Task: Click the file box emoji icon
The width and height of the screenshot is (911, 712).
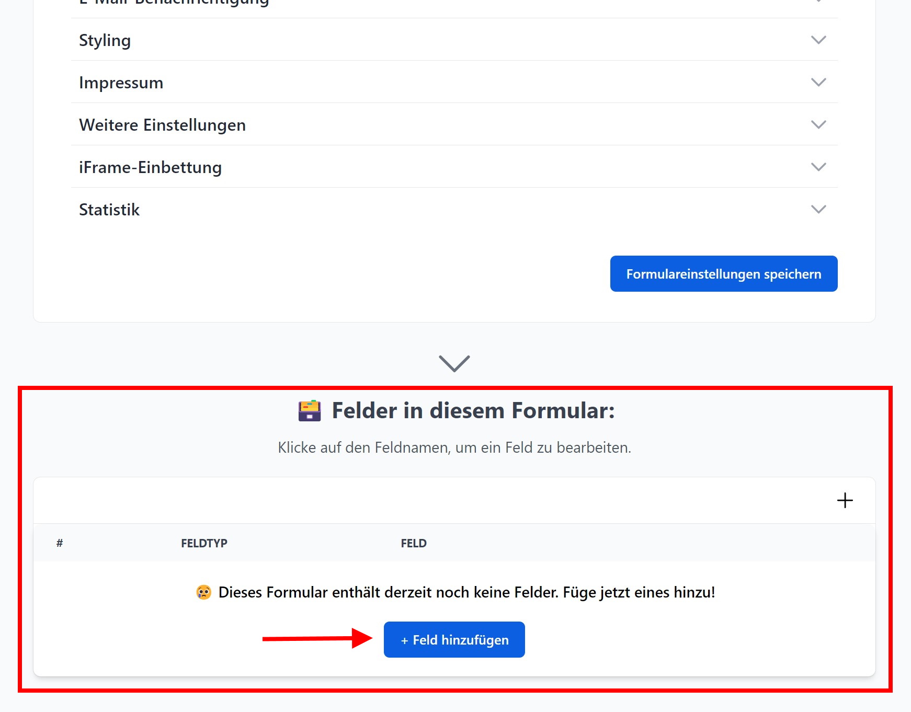Action: [310, 411]
